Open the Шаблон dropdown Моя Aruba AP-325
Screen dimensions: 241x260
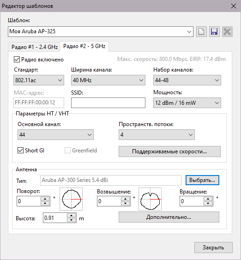pos(101,31)
